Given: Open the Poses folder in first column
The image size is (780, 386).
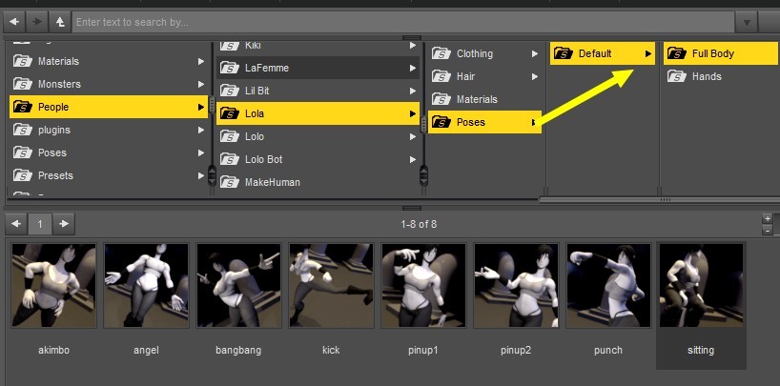Looking at the screenshot, I should pyautogui.click(x=109, y=152).
